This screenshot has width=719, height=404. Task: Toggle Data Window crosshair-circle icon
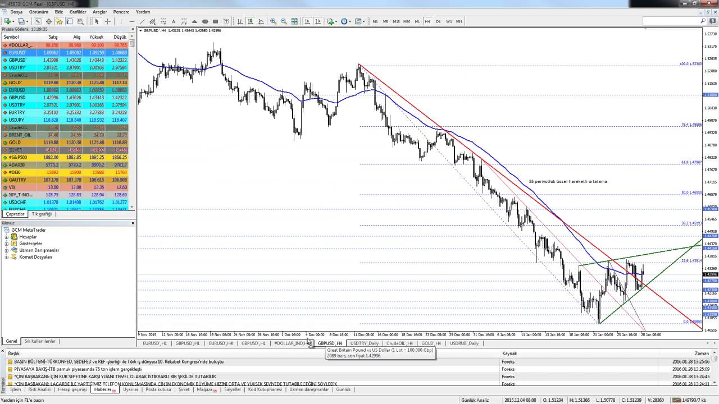click(x=49, y=21)
